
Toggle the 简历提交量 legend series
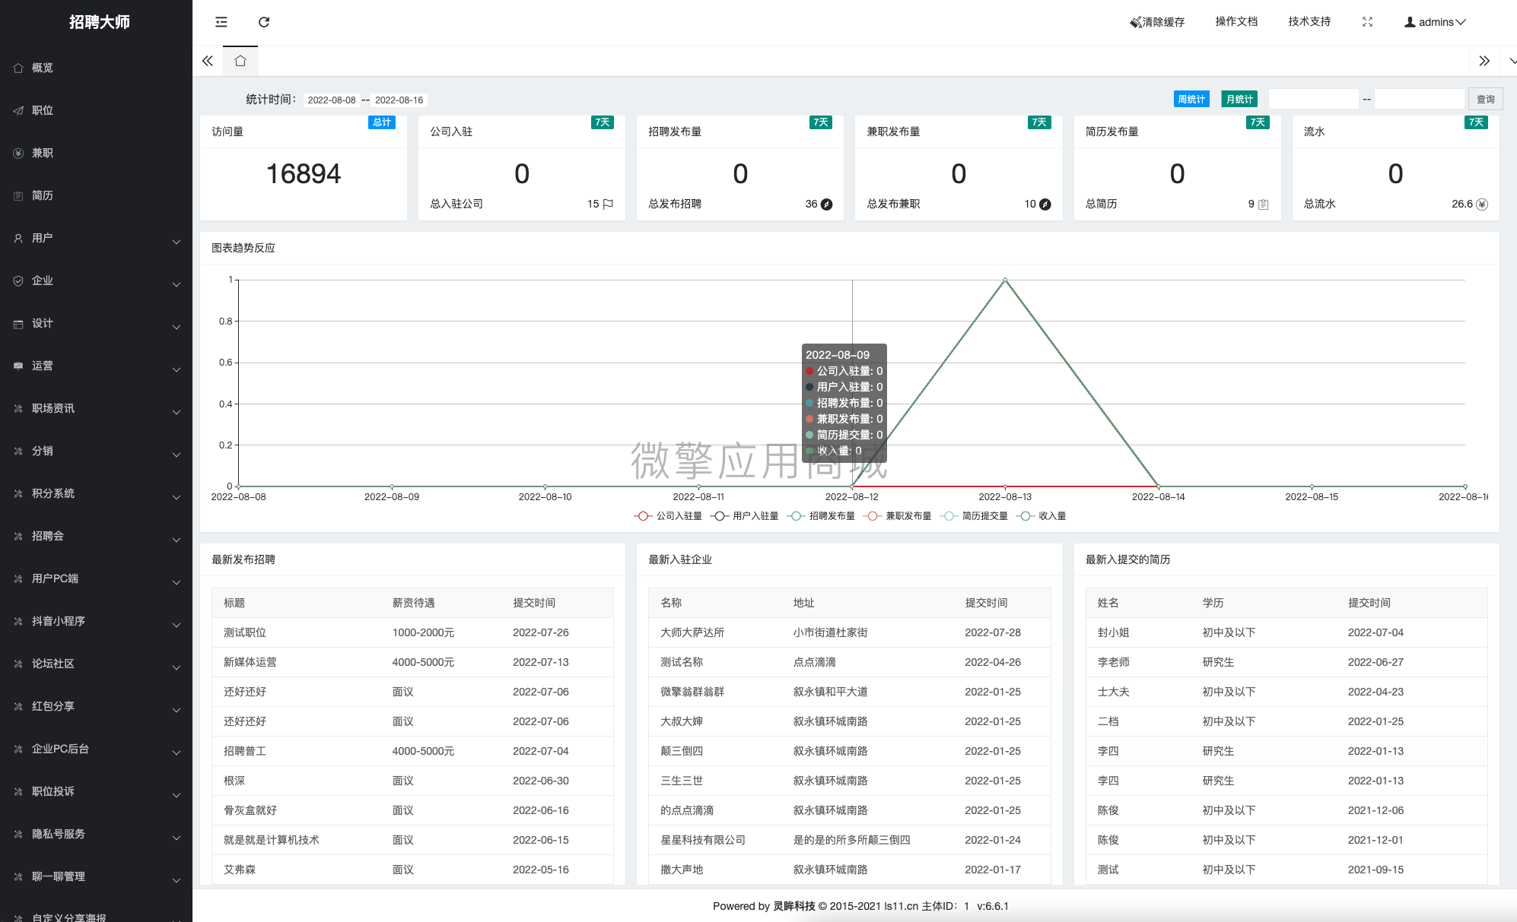point(974,516)
